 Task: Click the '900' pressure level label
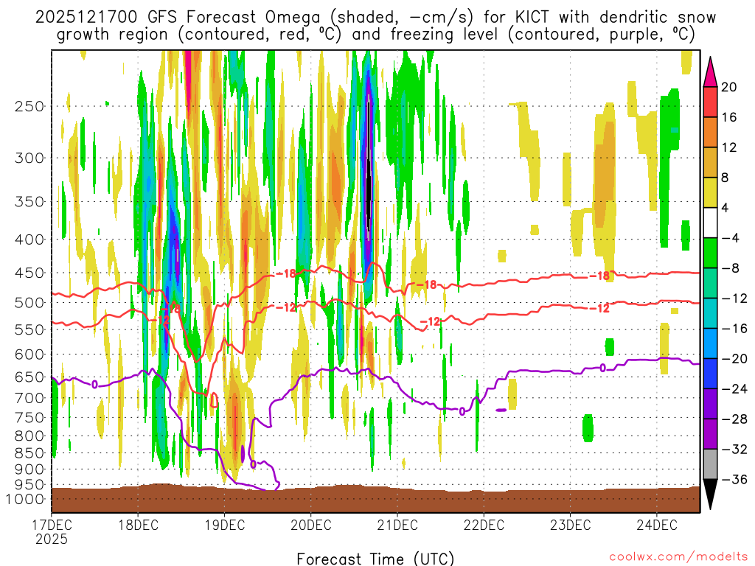(x=29, y=469)
